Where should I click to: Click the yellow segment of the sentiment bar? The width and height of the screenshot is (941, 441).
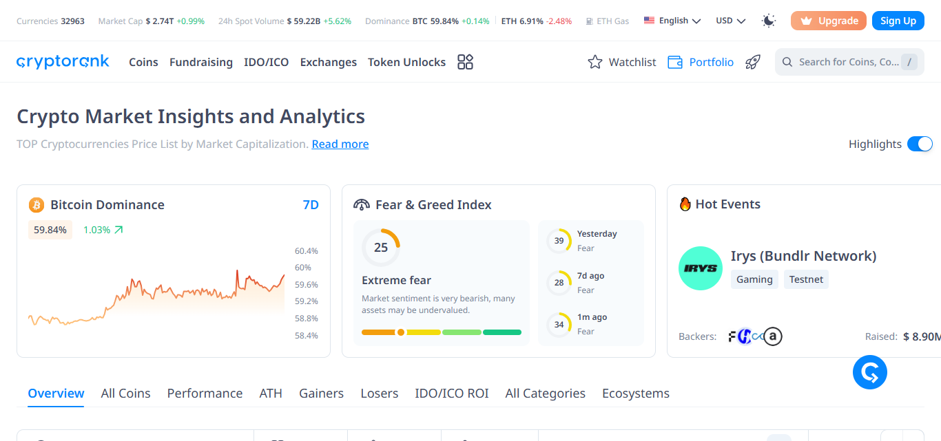click(x=424, y=332)
